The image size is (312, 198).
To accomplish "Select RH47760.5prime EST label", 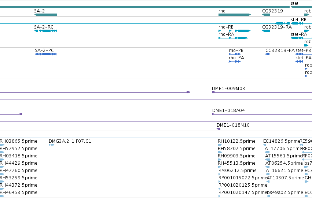I will click(x=18, y=171).
